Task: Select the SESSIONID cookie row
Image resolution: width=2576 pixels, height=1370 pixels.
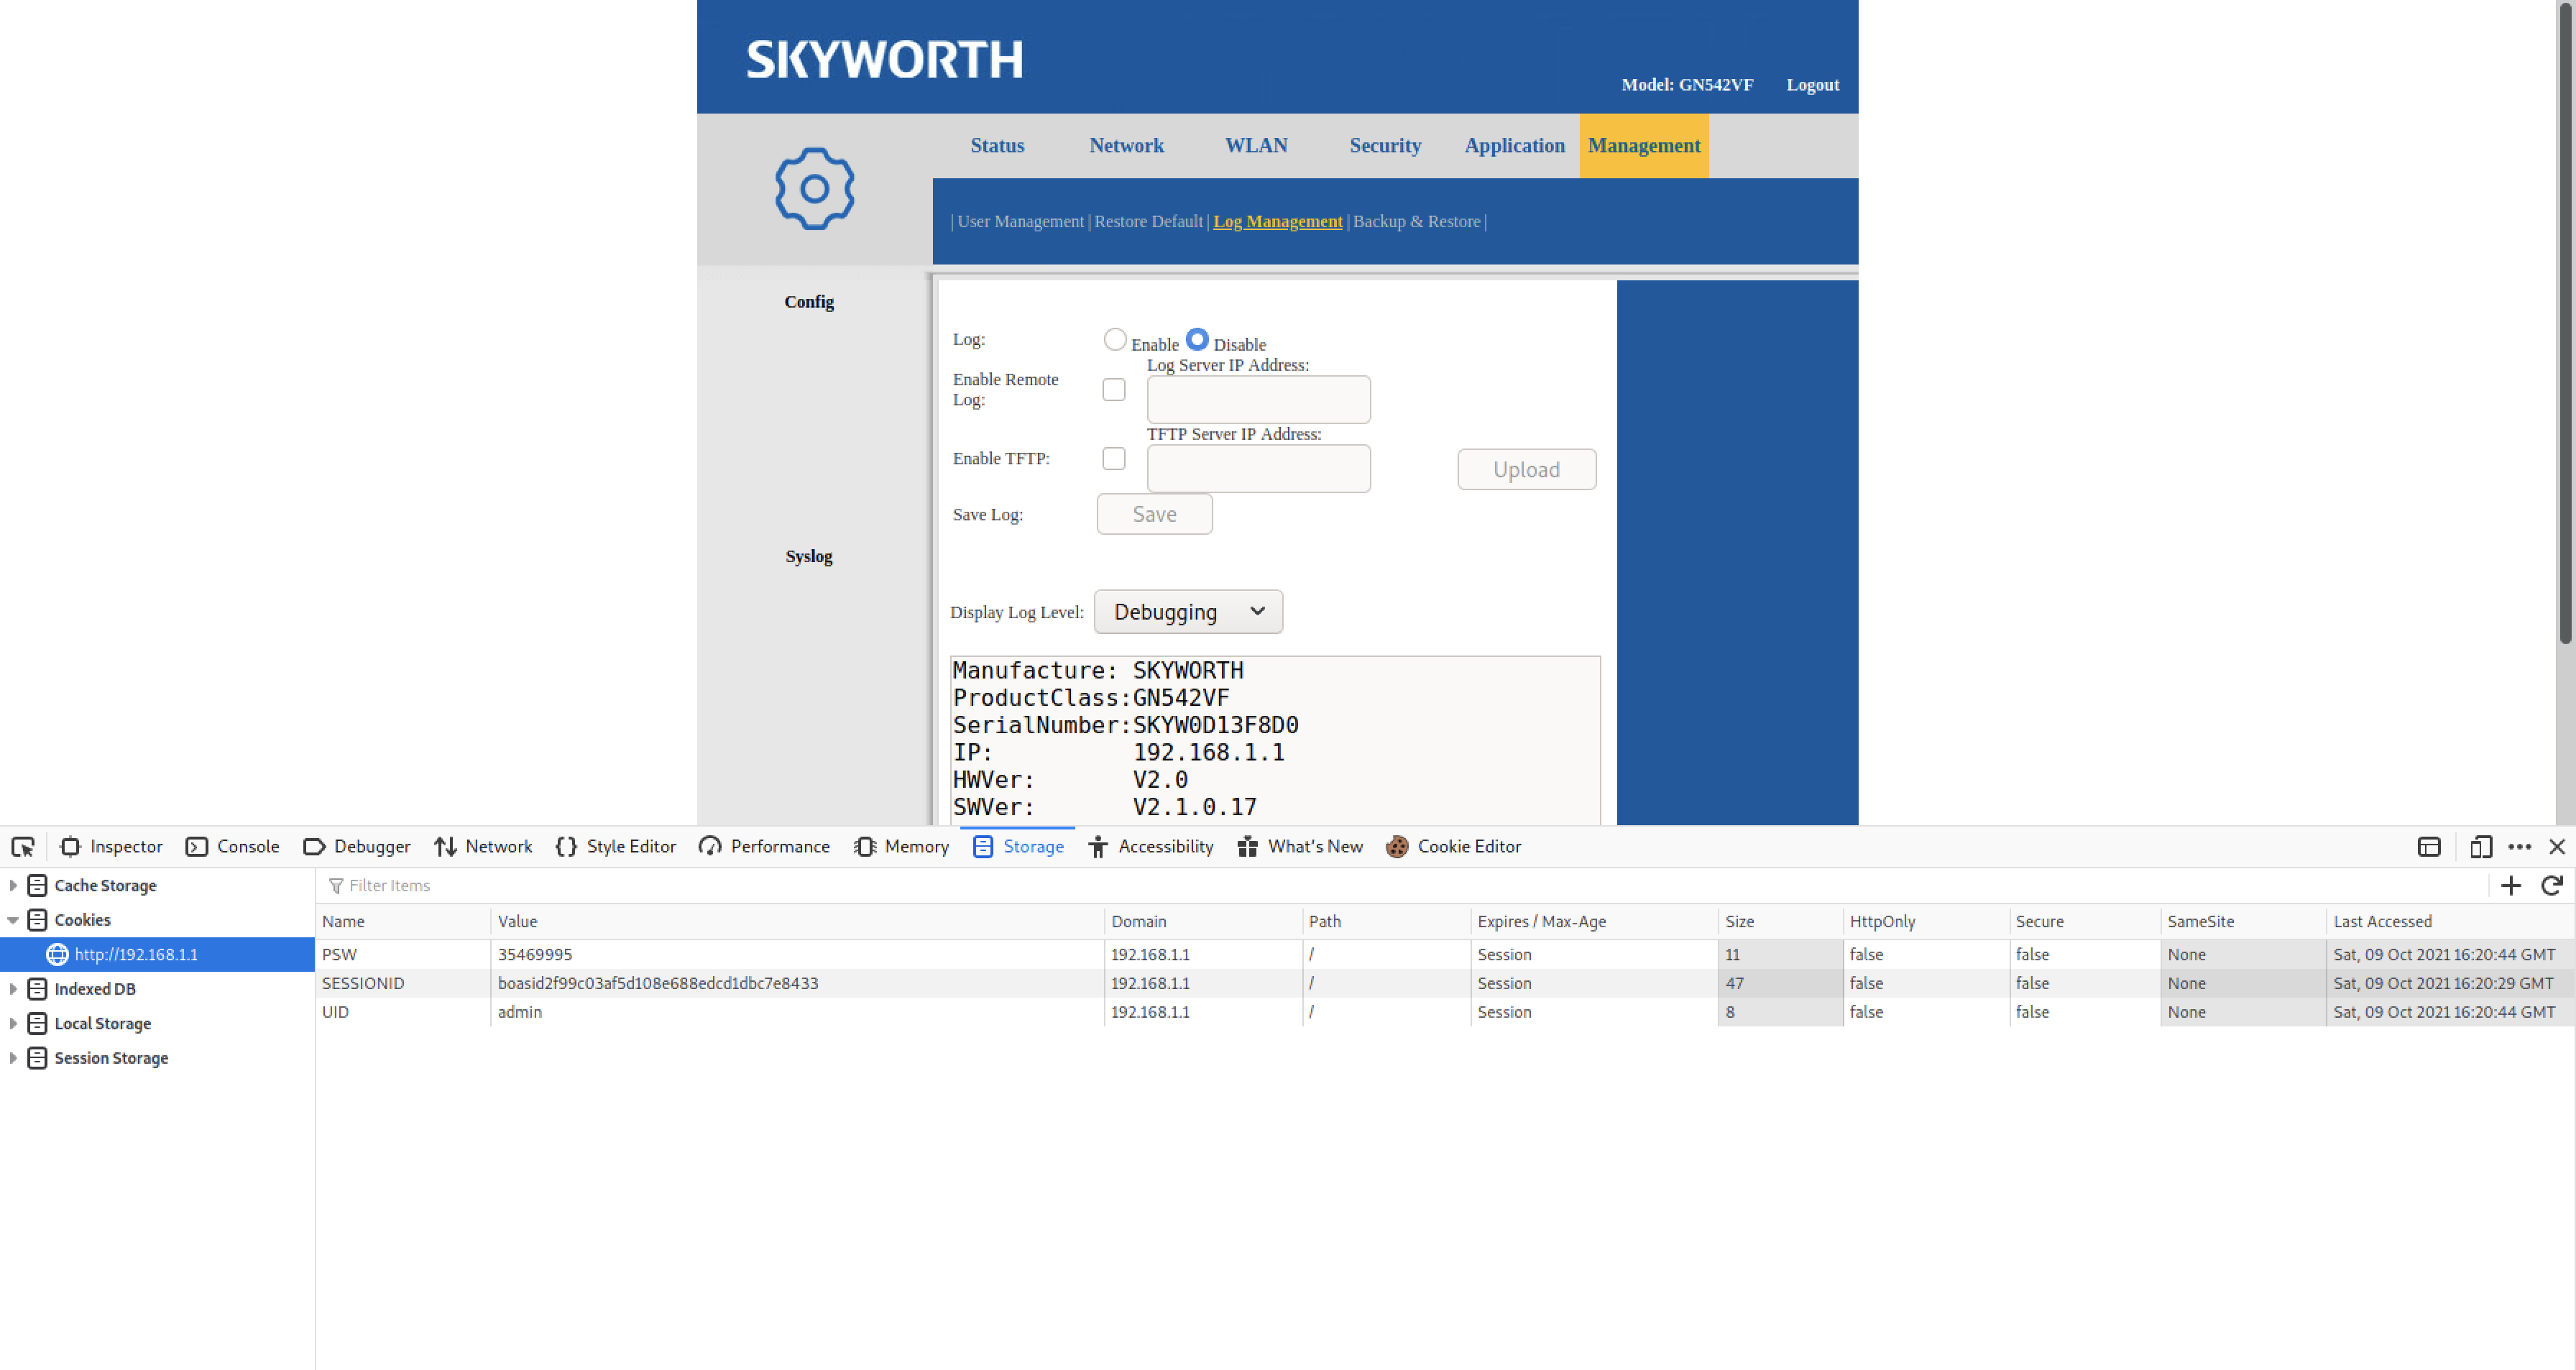Action: [1445, 984]
